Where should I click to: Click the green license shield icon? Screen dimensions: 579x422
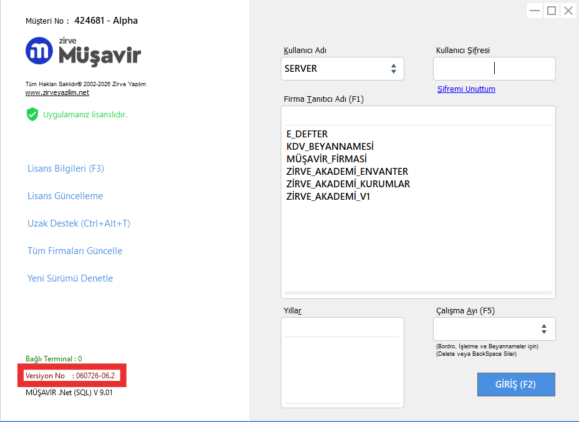[x=32, y=114]
